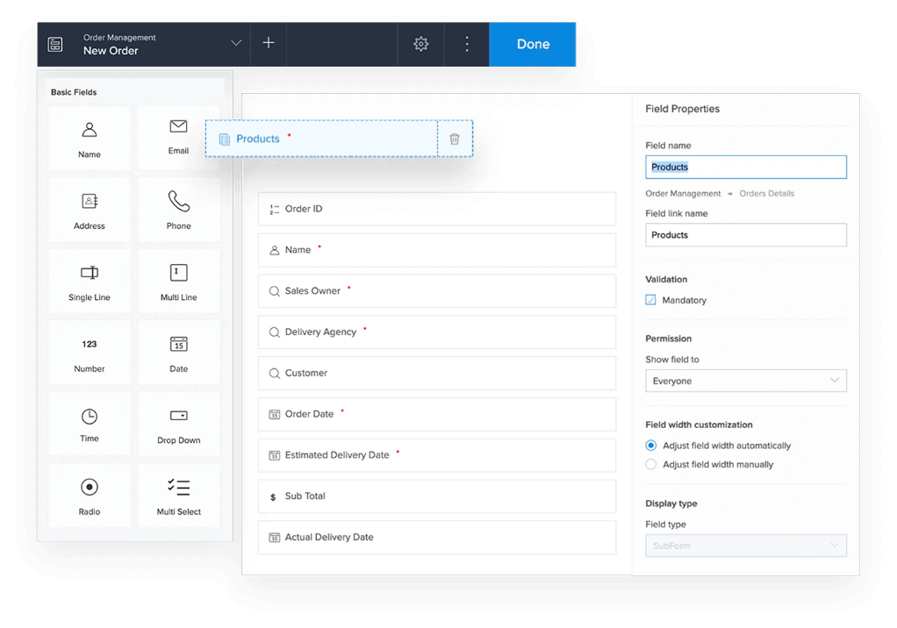Click the Sales Owner lookup icon
The image size is (897, 628).
pyautogui.click(x=275, y=291)
